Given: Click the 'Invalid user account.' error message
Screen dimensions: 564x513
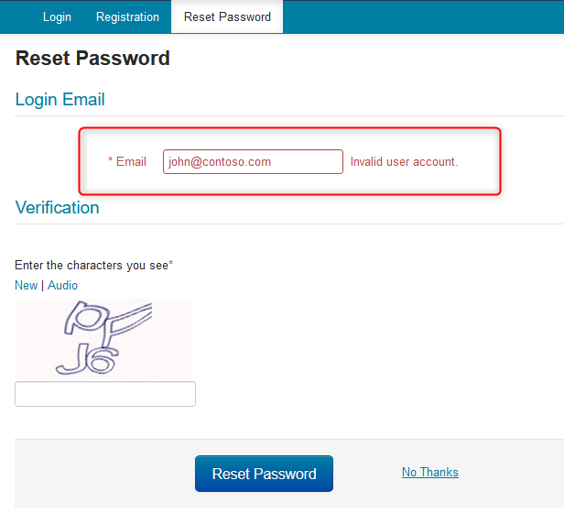Looking at the screenshot, I should [x=404, y=162].
